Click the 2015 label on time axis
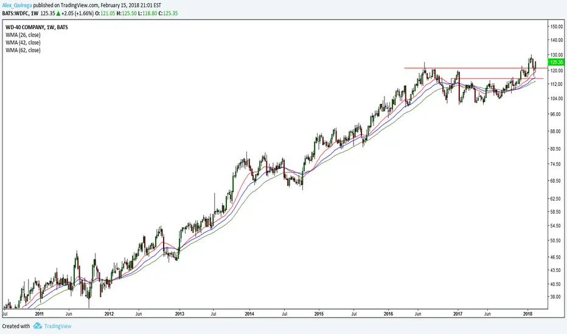The height and width of the screenshot is (334, 567). pyautogui.click(x=319, y=314)
